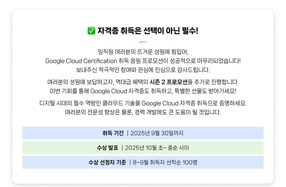Click the line '여러분의 전문성 향상은 물론, 경력 개발에도'
Viewport: 286px width, 187px height.
click(x=143, y=112)
